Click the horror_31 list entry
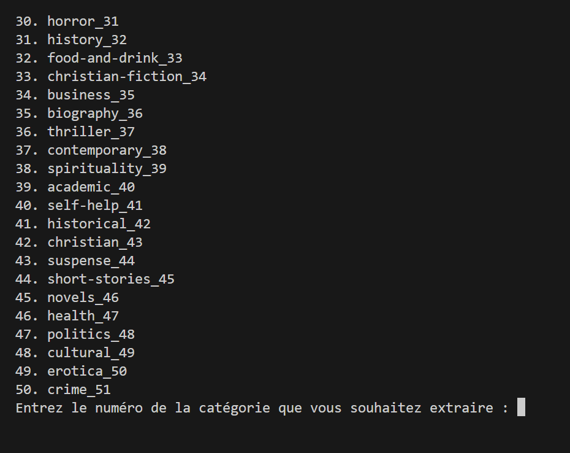 pyautogui.click(x=83, y=21)
